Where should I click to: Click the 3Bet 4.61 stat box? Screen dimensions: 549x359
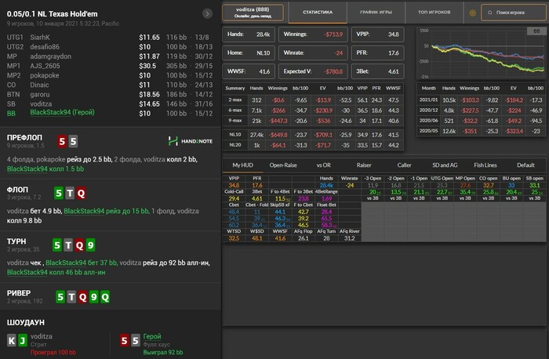[x=377, y=71]
